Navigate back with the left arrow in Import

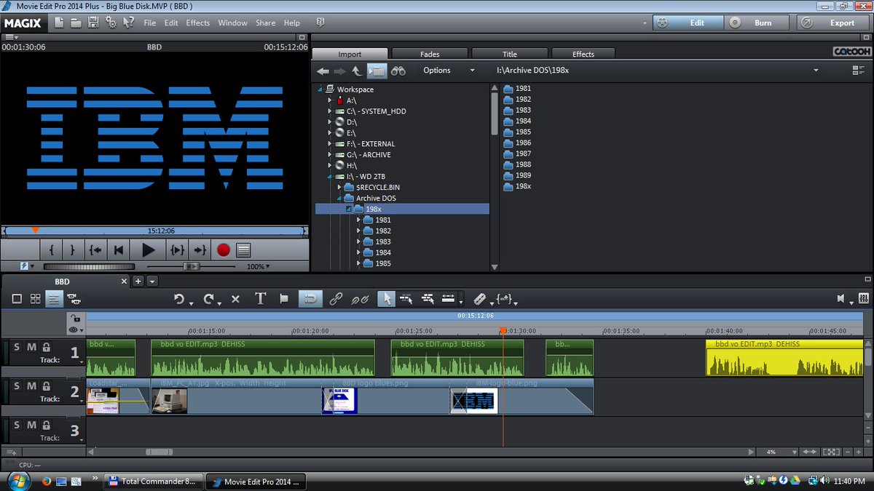pos(323,71)
